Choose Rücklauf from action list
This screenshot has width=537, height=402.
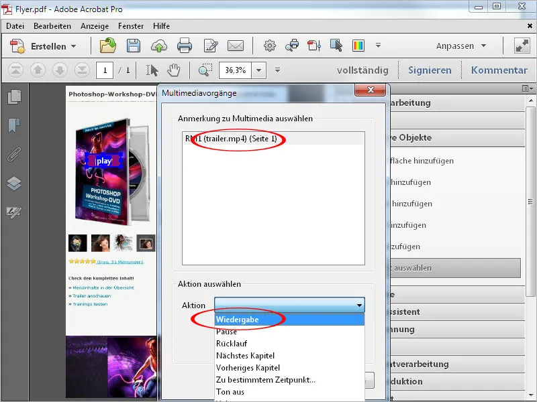pos(289,343)
